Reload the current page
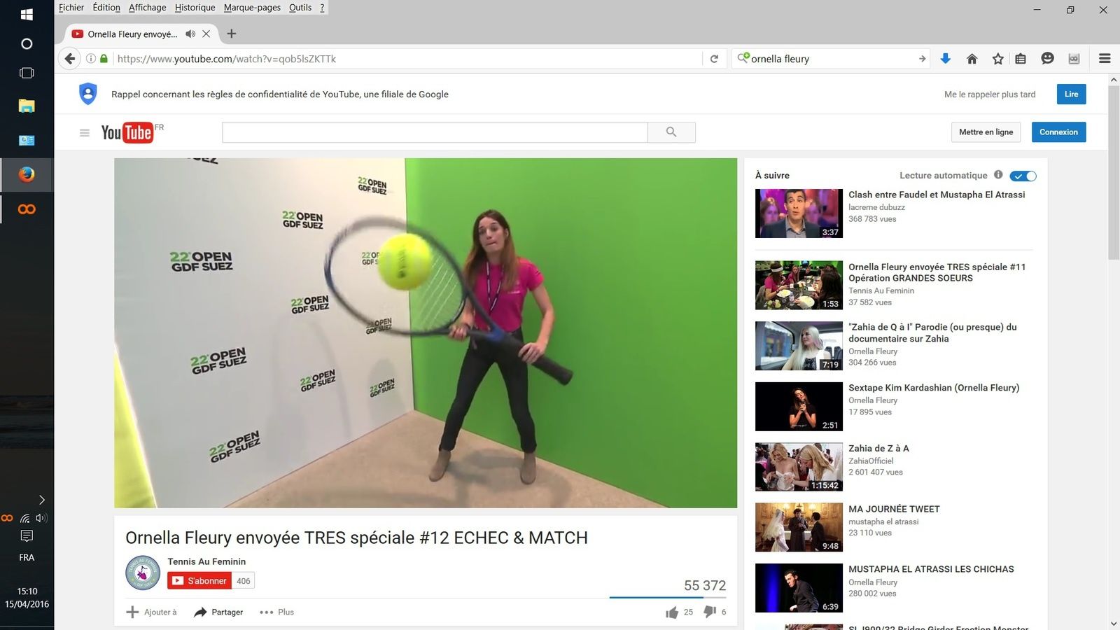 click(x=714, y=59)
